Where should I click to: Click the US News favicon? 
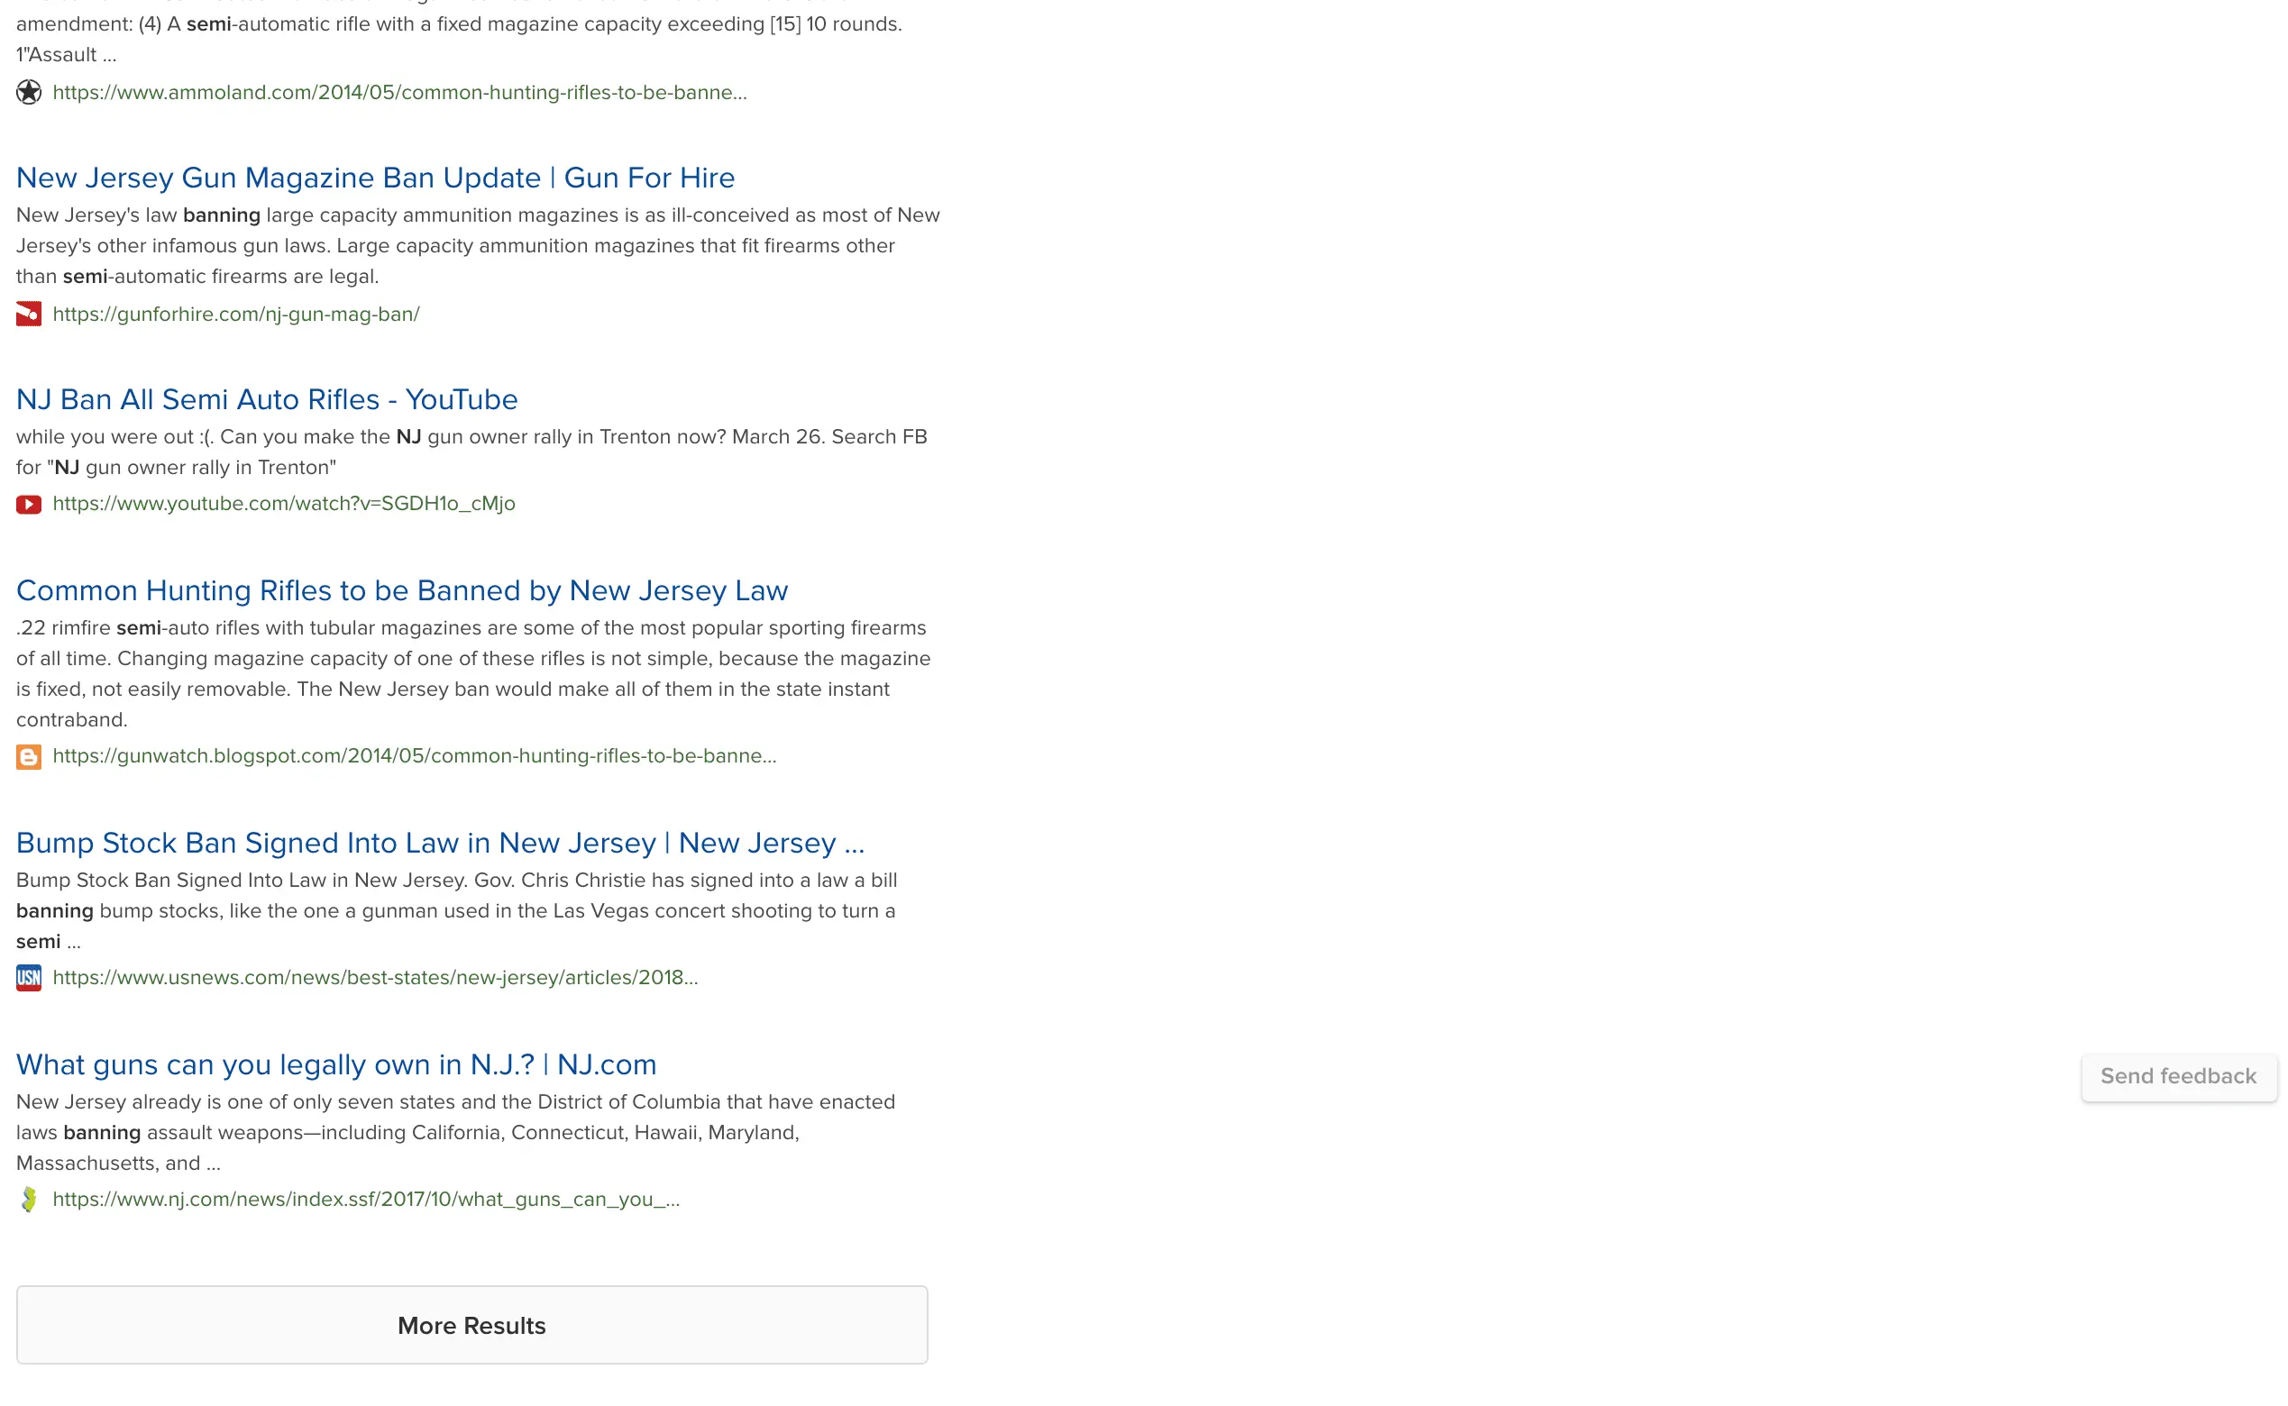[29, 977]
